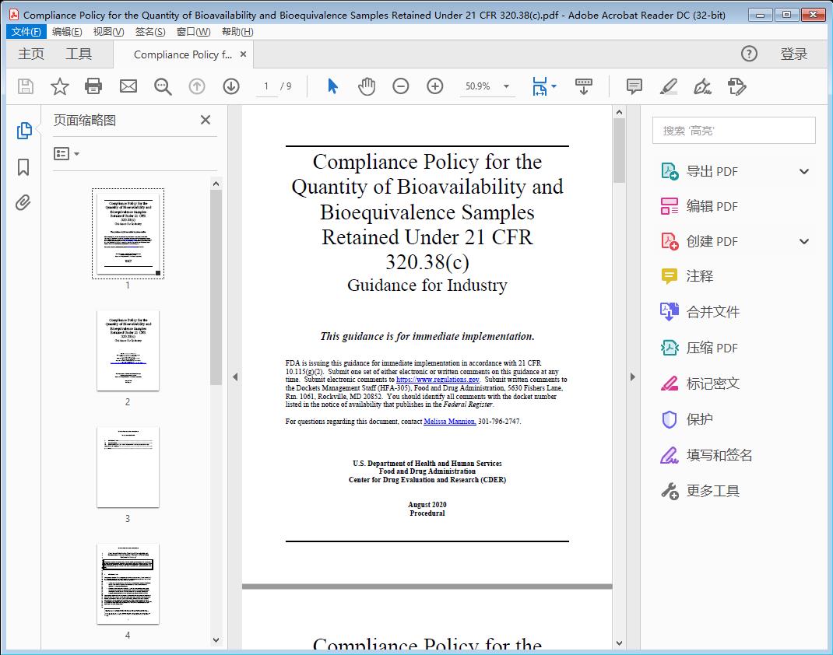Close the page thumbnails panel
This screenshot has width=833, height=655.
(x=206, y=120)
